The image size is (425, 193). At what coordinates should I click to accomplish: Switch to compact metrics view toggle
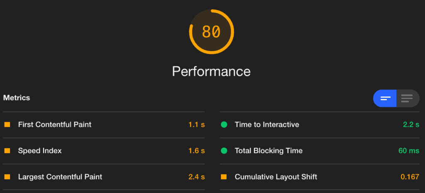point(385,98)
